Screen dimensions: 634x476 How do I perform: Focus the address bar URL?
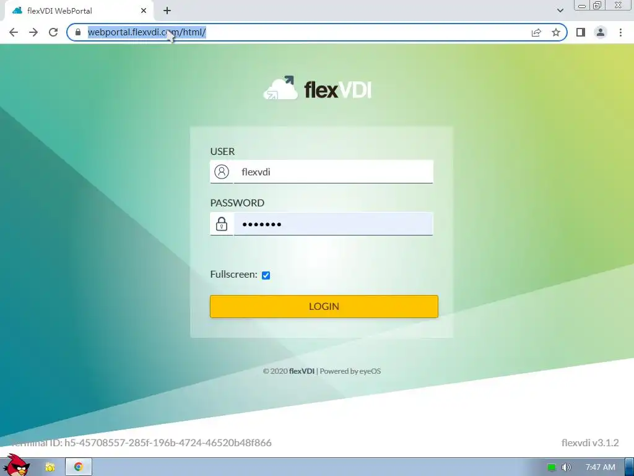[x=299, y=32]
